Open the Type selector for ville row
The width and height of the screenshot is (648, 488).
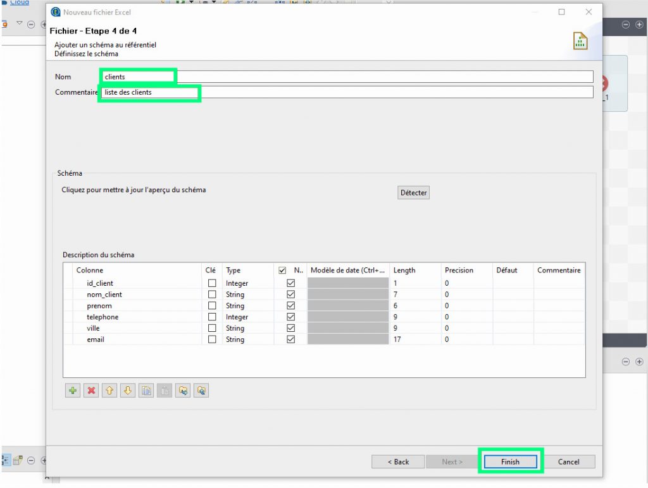pos(247,329)
